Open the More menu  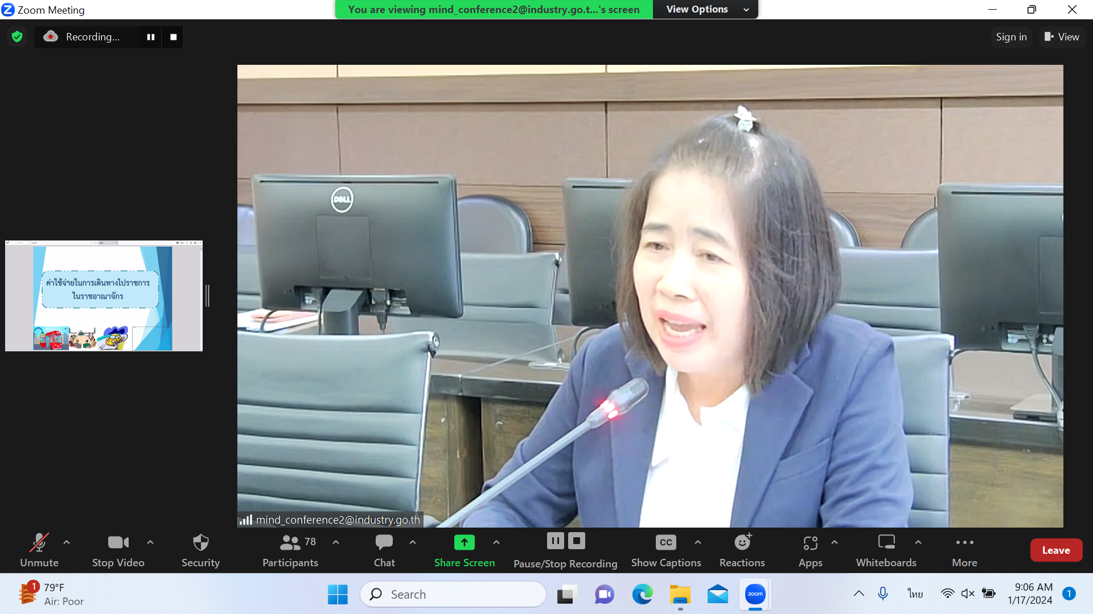(x=964, y=542)
